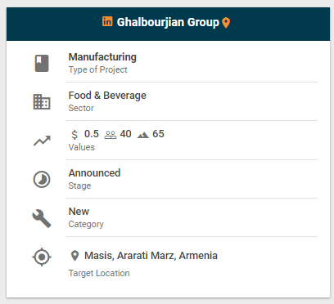Image resolution: width=334 pixels, height=304 pixels.
Task: Click the wrench Category icon
Action: click(x=42, y=218)
